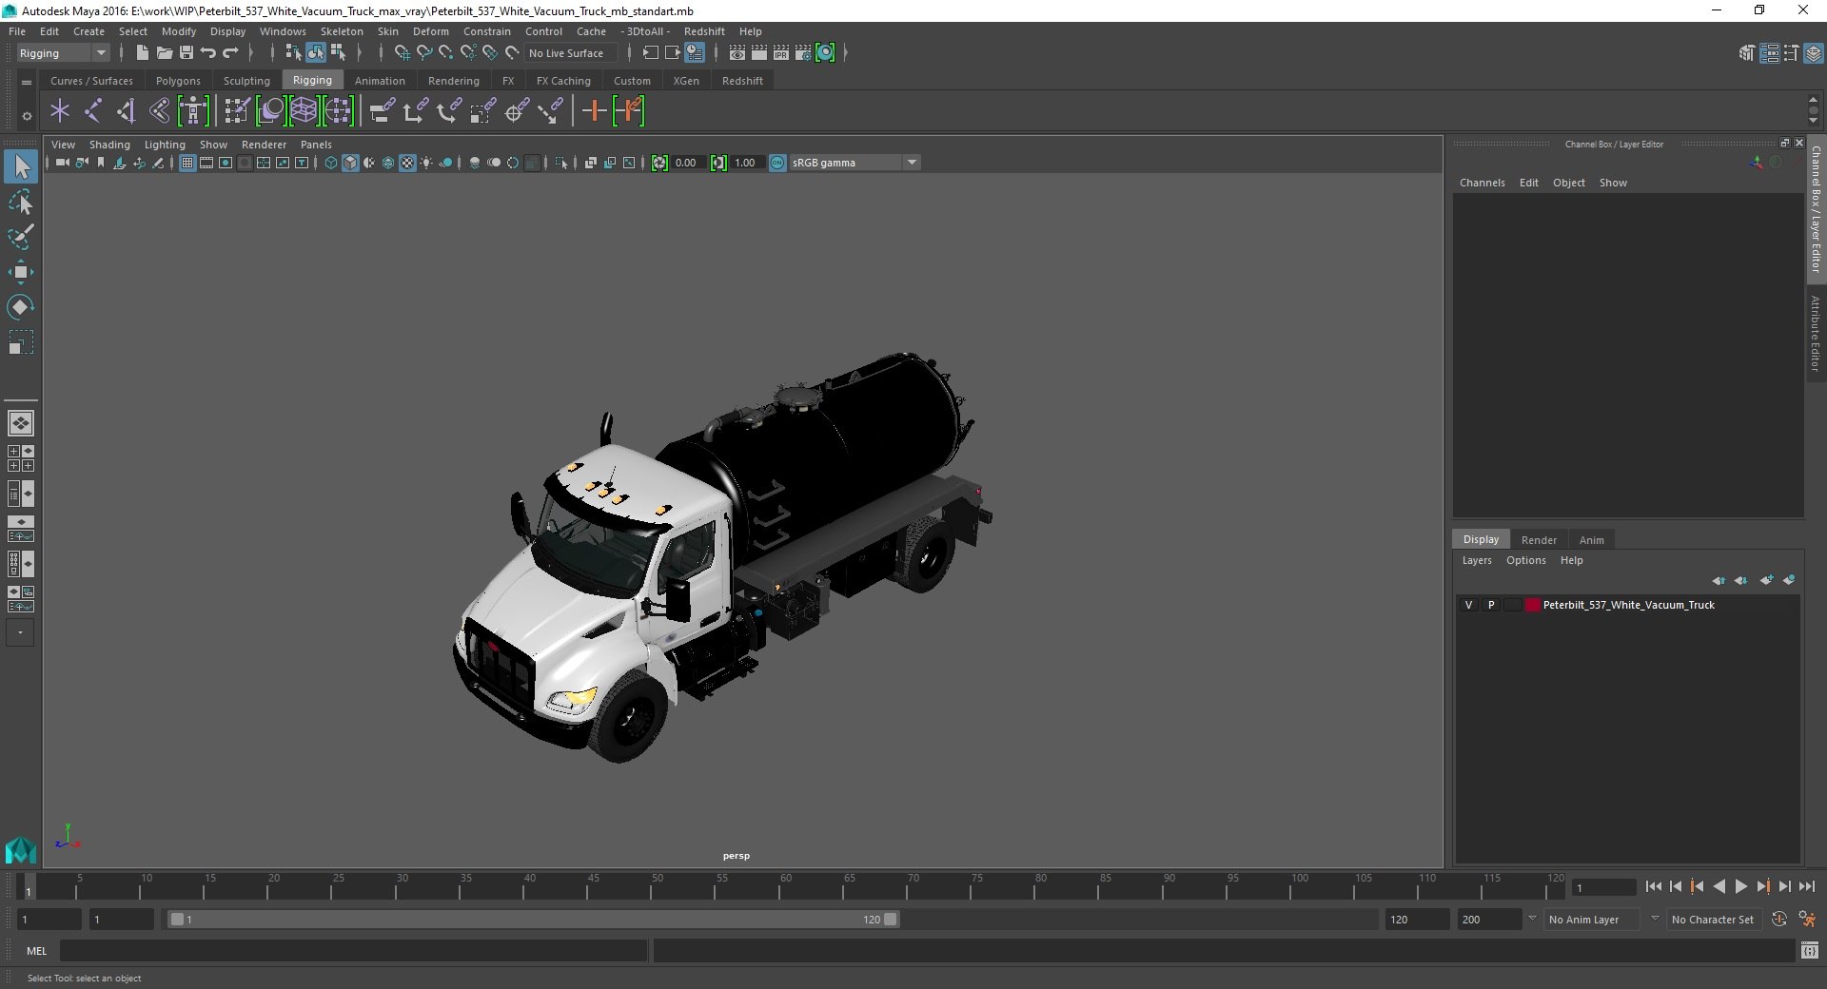Click the red layer color swatch

point(1533,605)
